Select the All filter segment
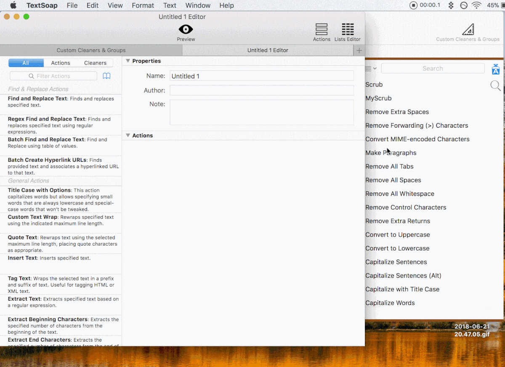The height and width of the screenshot is (367, 505). point(26,63)
